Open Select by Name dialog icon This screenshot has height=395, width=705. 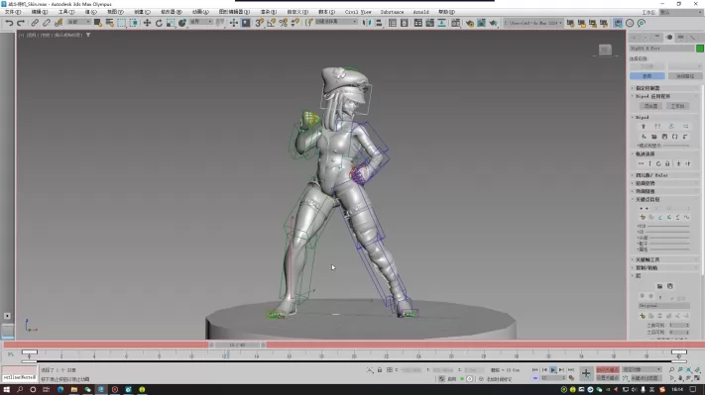109,23
